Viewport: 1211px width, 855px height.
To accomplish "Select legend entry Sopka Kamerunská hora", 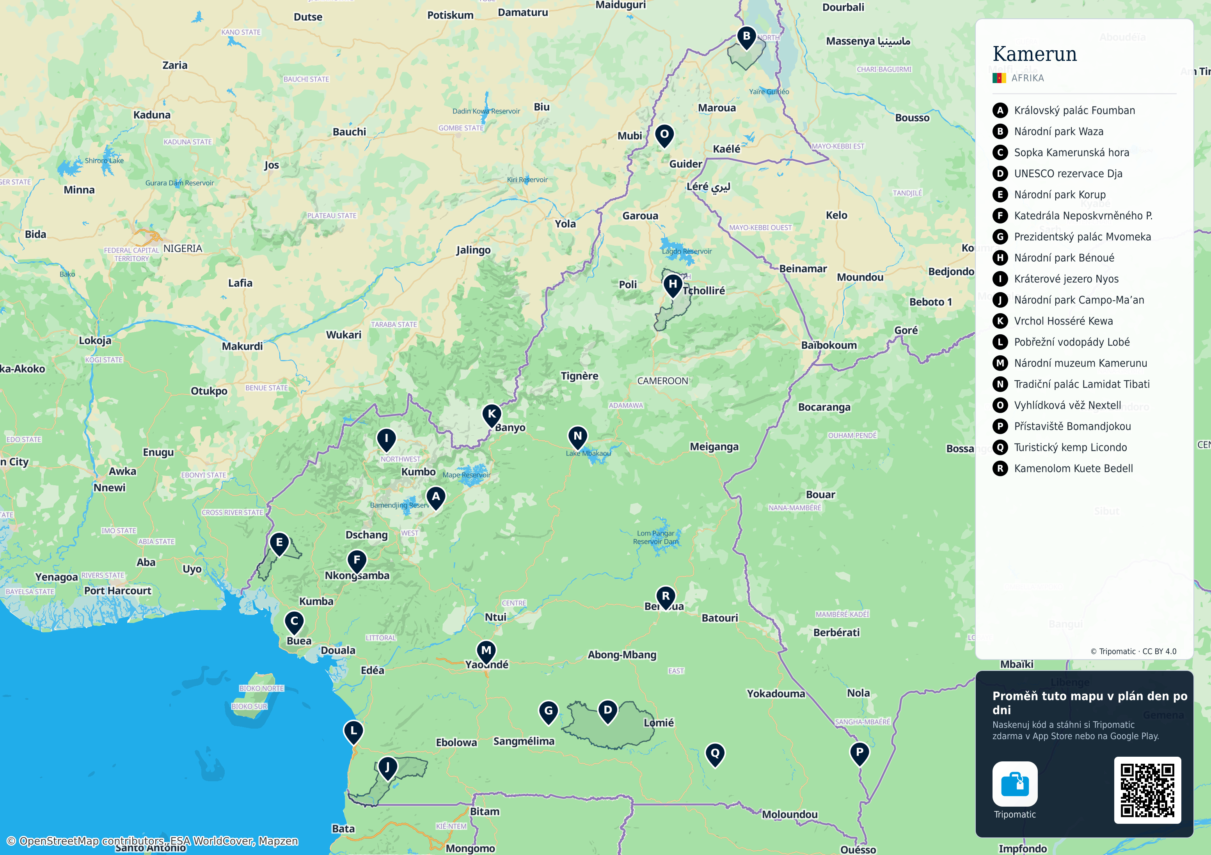I will coord(1061,153).
